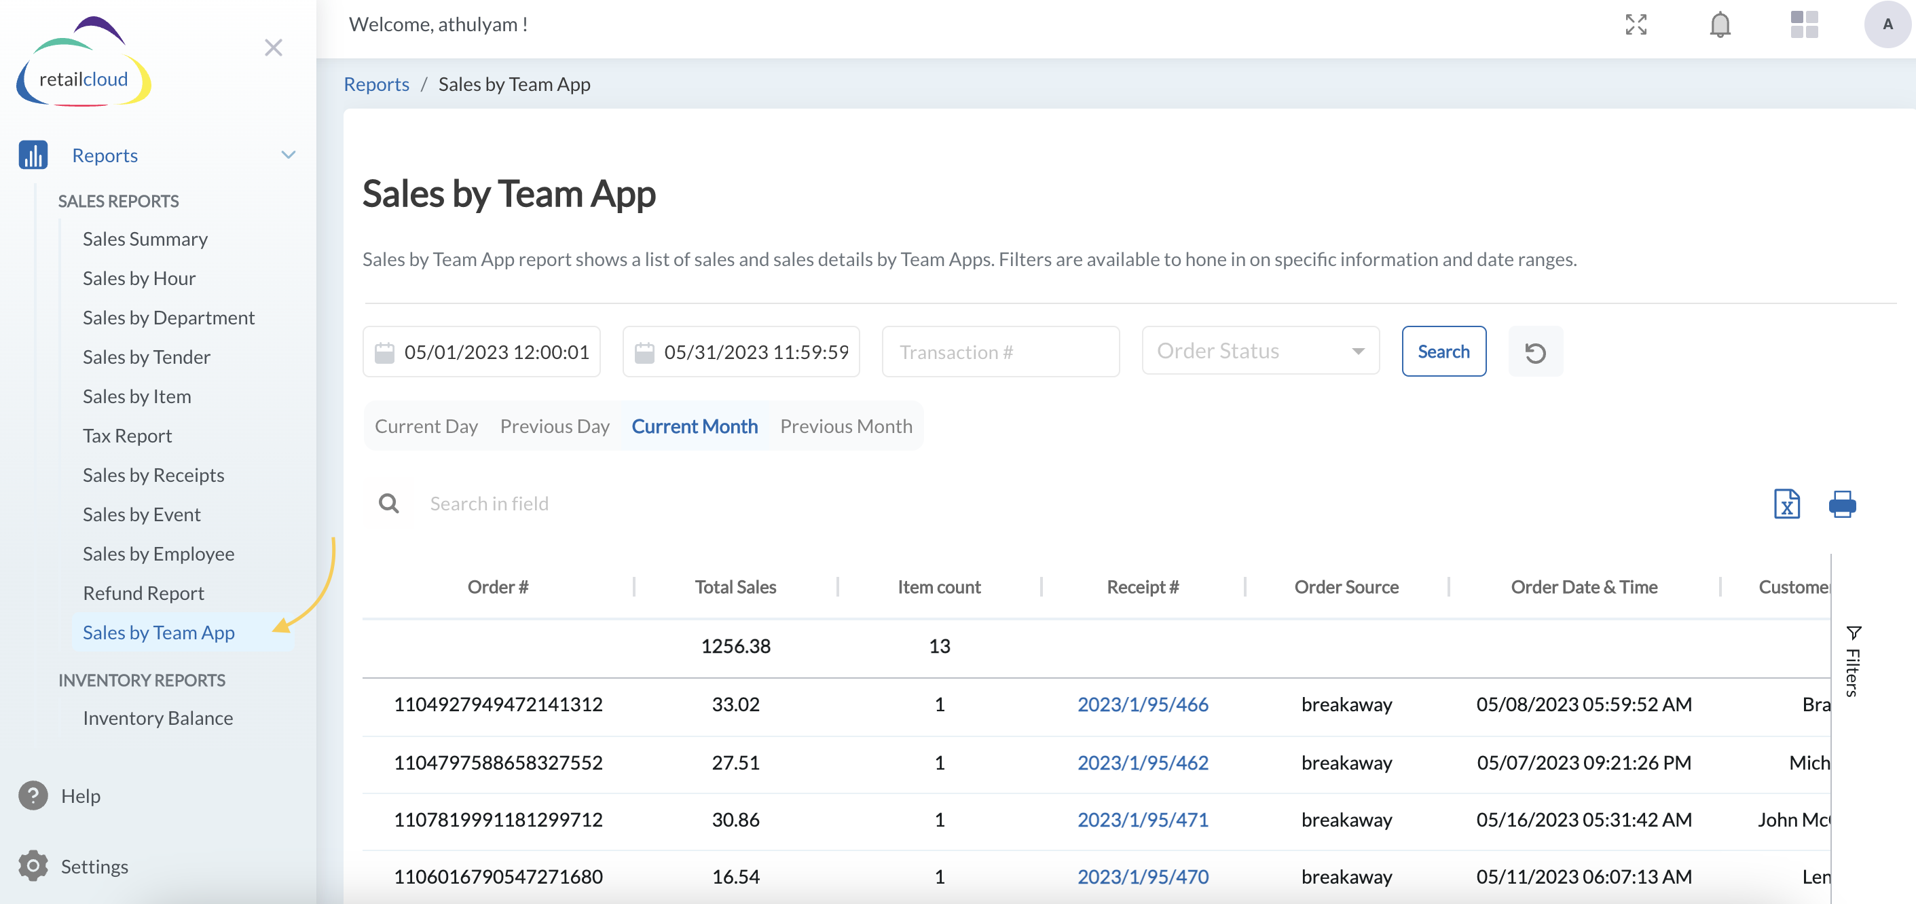The width and height of the screenshot is (1916, 904).
Task: Collapse the Reports menu chevron
Action: click(x=289, y=155)
